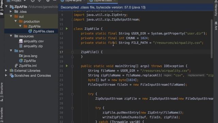Click the ZipAFile source class icon under src

pyautogui.click(x=21, y=61)
